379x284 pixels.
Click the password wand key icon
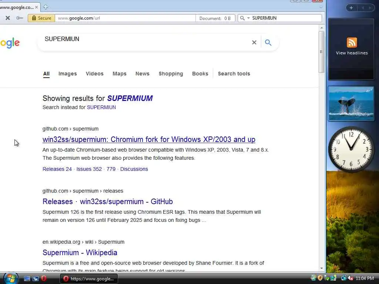click(20, 18)
